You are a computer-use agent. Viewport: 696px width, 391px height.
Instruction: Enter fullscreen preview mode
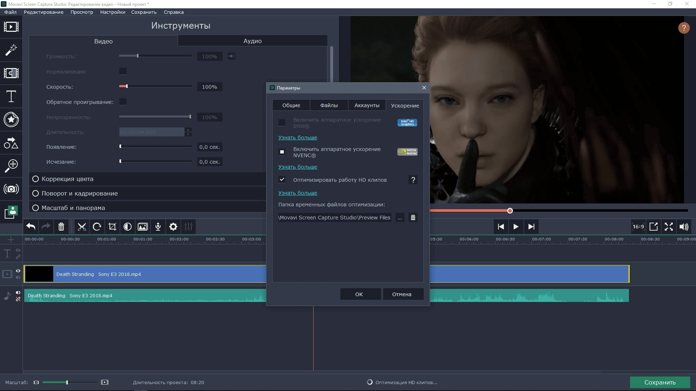tap(669, 227)
